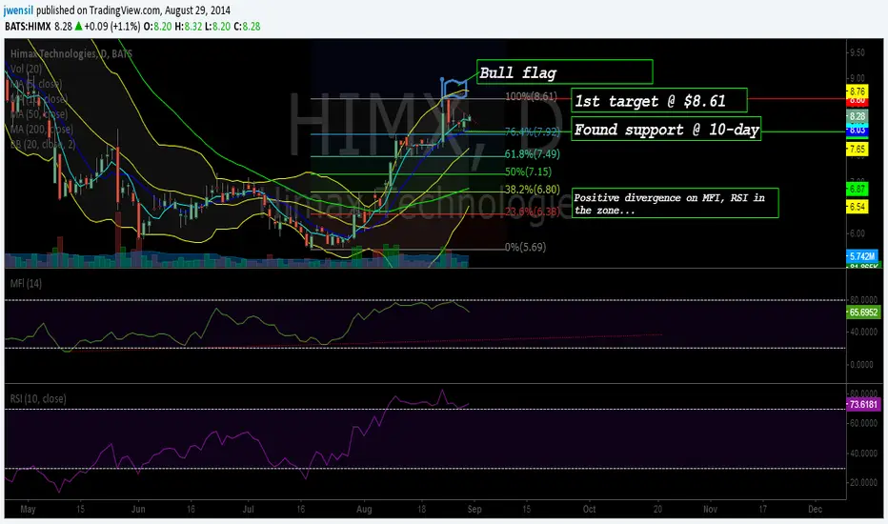The image size is (888, 524).
Task: Click the green 6.87 price tag
Action: pyautogui.click(x=857, y=189)
